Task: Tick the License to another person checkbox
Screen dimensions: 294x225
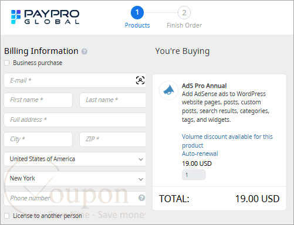Action: [x=7, y=216]
